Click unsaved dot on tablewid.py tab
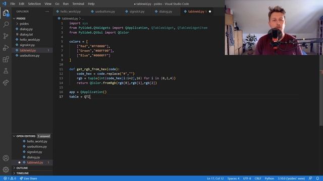Viewport: 323px width, 181px height. point(210,12)
